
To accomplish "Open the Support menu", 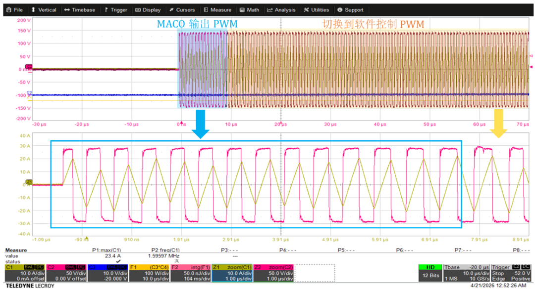I will click(x=350, y=10).
